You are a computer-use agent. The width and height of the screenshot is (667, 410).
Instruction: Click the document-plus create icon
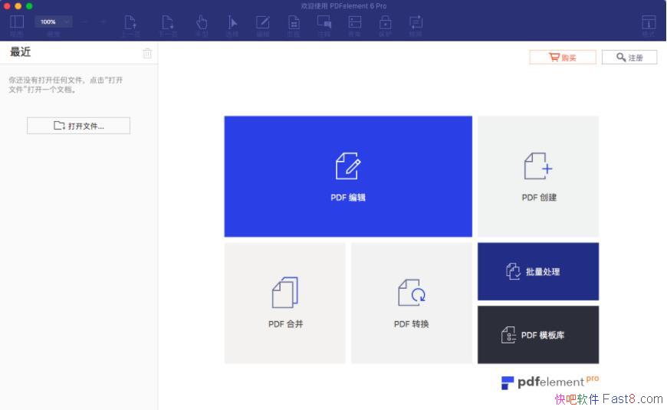coord(538,166)
